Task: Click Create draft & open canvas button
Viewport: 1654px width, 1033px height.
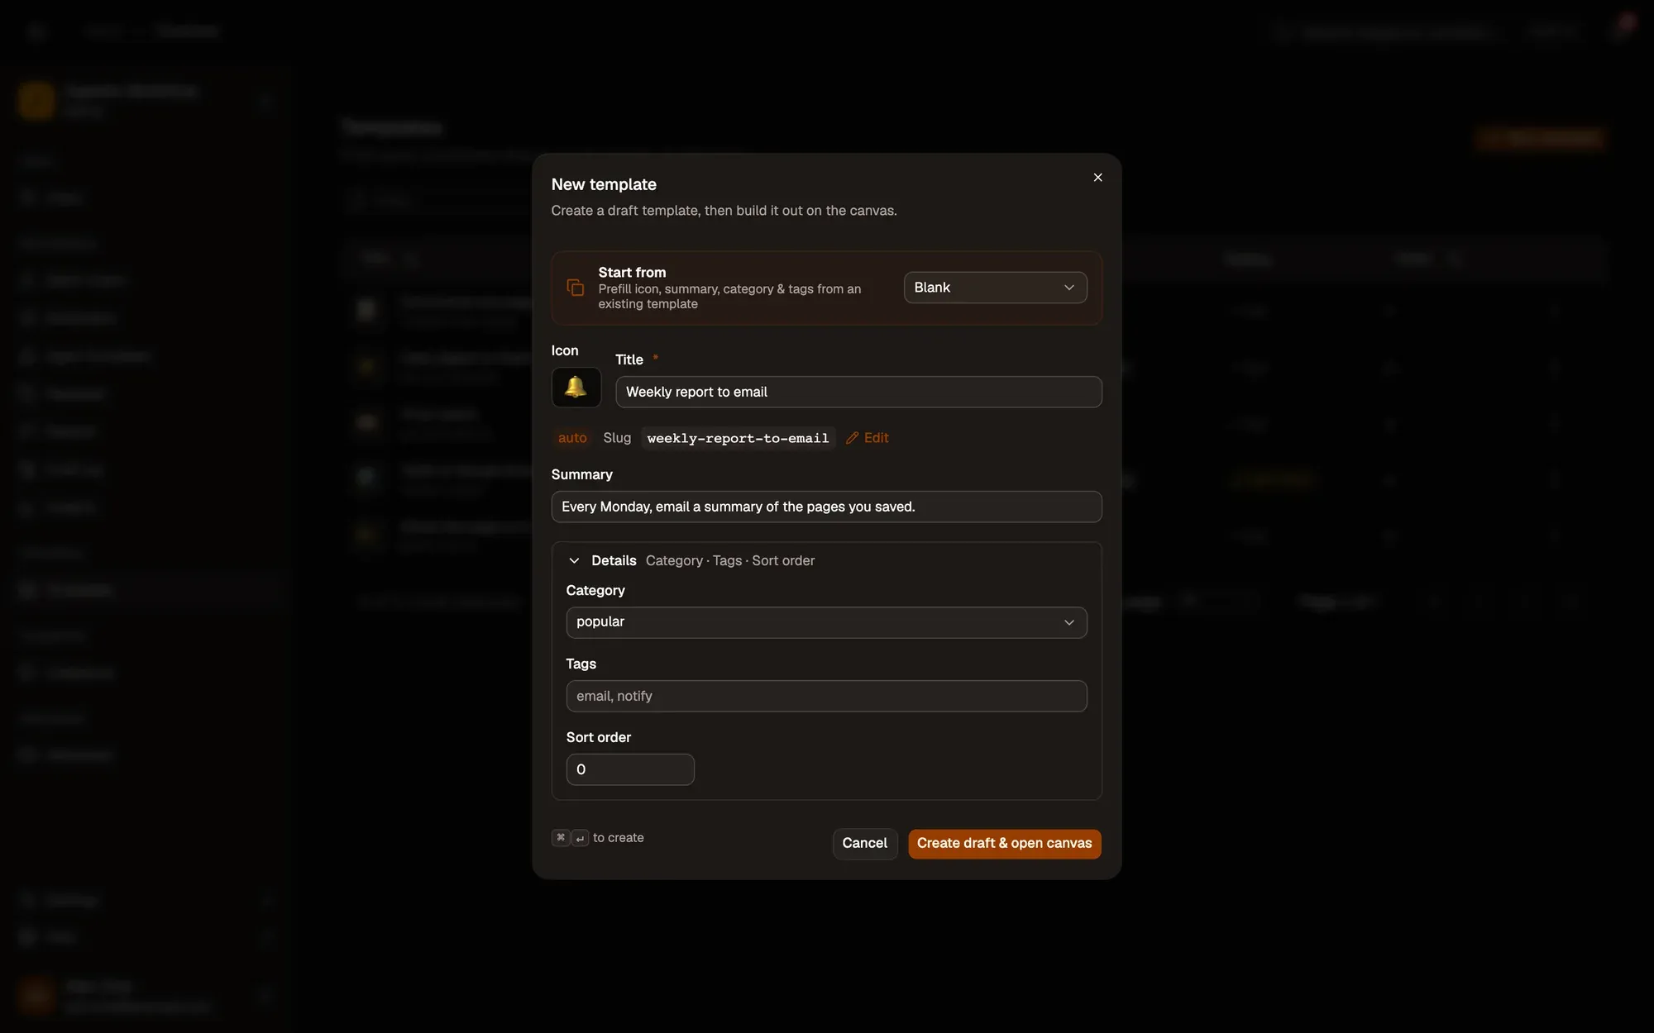Action: [x=1004, y=843]
